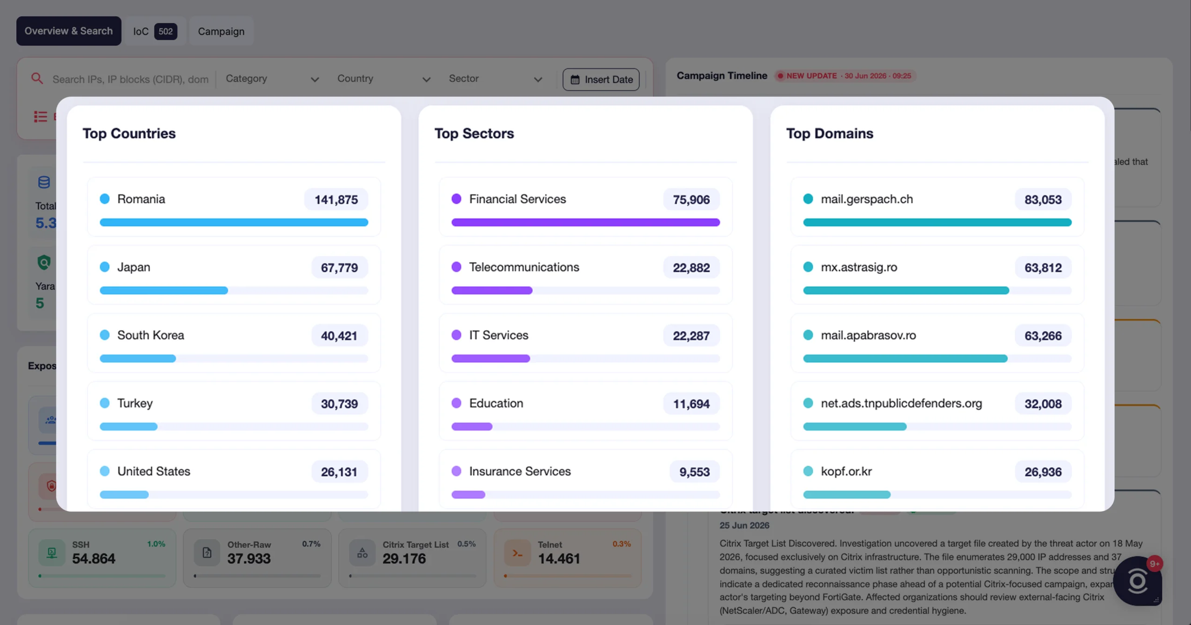Click the Telnet terminal icon
The height and width of the screenshot is (625, 1191).
coord(517,553)
